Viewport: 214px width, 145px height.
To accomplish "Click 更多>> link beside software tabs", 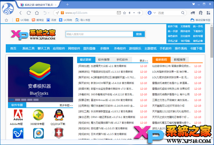I will coord(144,61).
